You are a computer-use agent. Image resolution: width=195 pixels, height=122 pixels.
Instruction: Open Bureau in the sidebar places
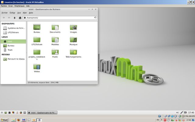tap(9, 46)
